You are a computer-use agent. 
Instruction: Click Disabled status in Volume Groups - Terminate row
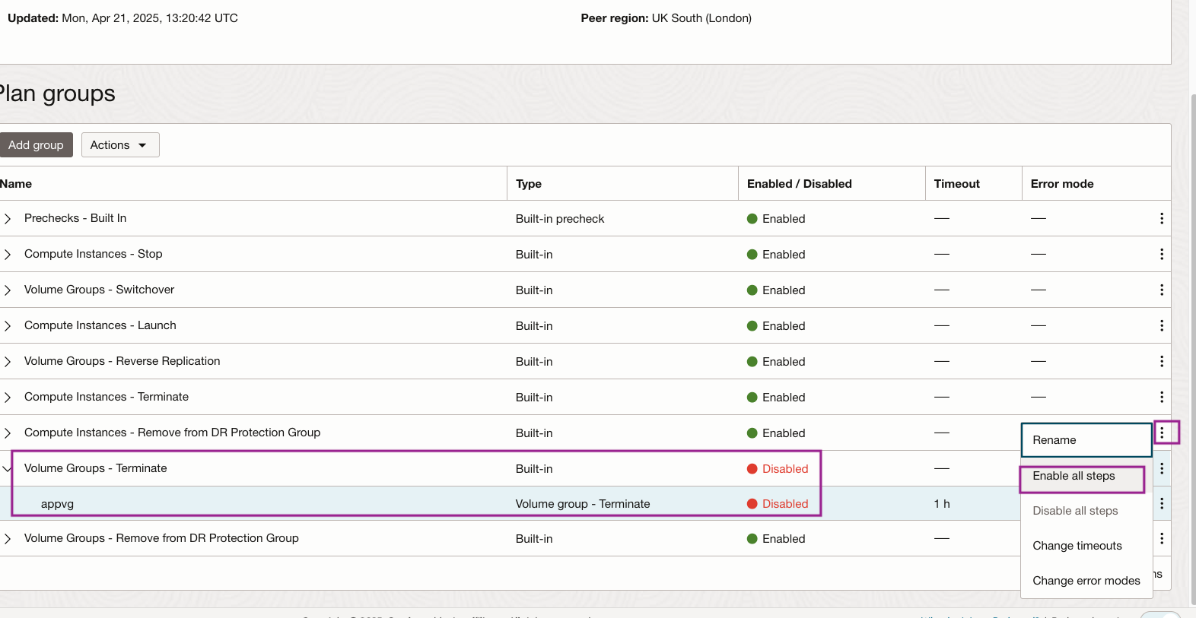click(x=778, y=469)
